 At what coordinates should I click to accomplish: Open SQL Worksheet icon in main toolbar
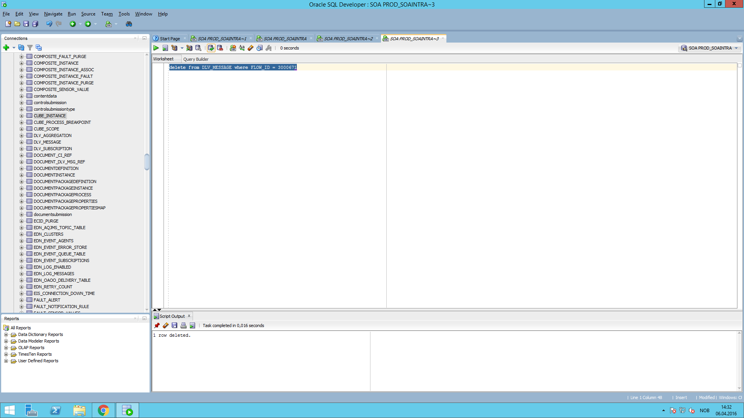[108, 24]
